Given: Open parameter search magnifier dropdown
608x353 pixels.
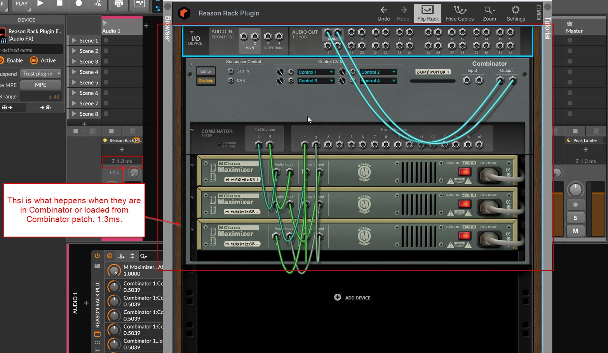Looking at the screenshot, I should 144,256.
